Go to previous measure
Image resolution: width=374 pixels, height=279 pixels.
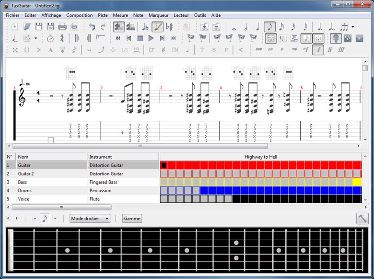coord(129,38)
